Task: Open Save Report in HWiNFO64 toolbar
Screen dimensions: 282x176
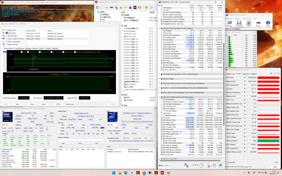Action: point(239,23)
